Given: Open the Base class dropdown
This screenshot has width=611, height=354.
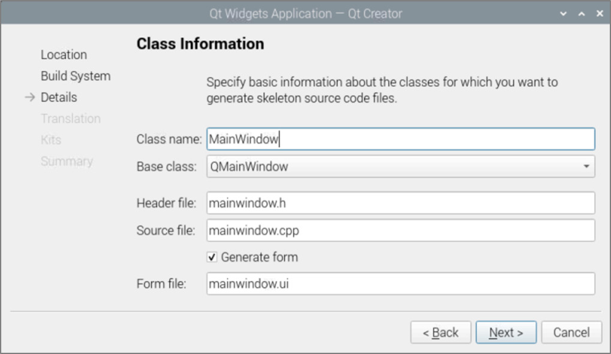Looking at the screenshot, I should (x=400, y=167).
